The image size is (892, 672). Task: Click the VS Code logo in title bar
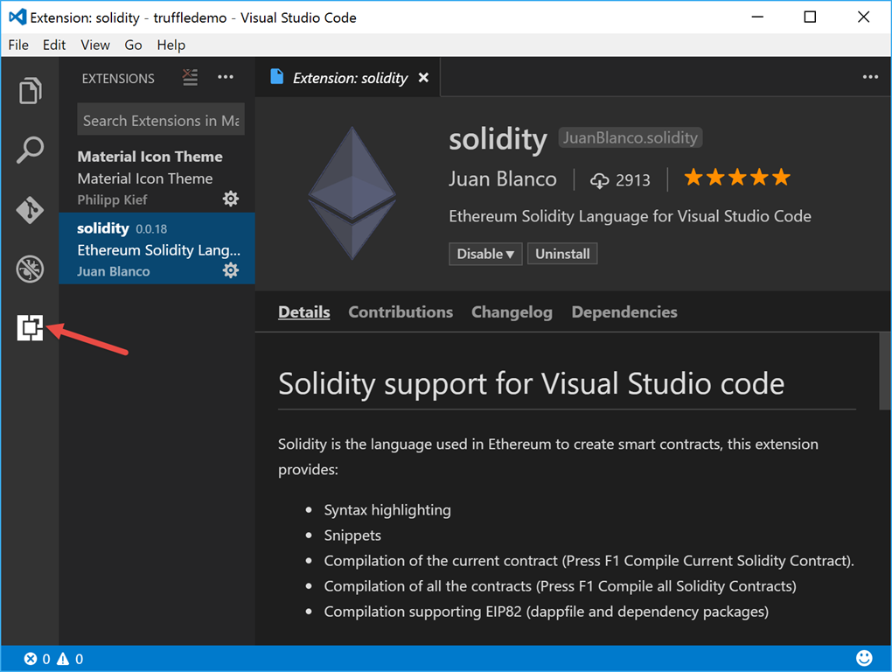tap(17, 17)
